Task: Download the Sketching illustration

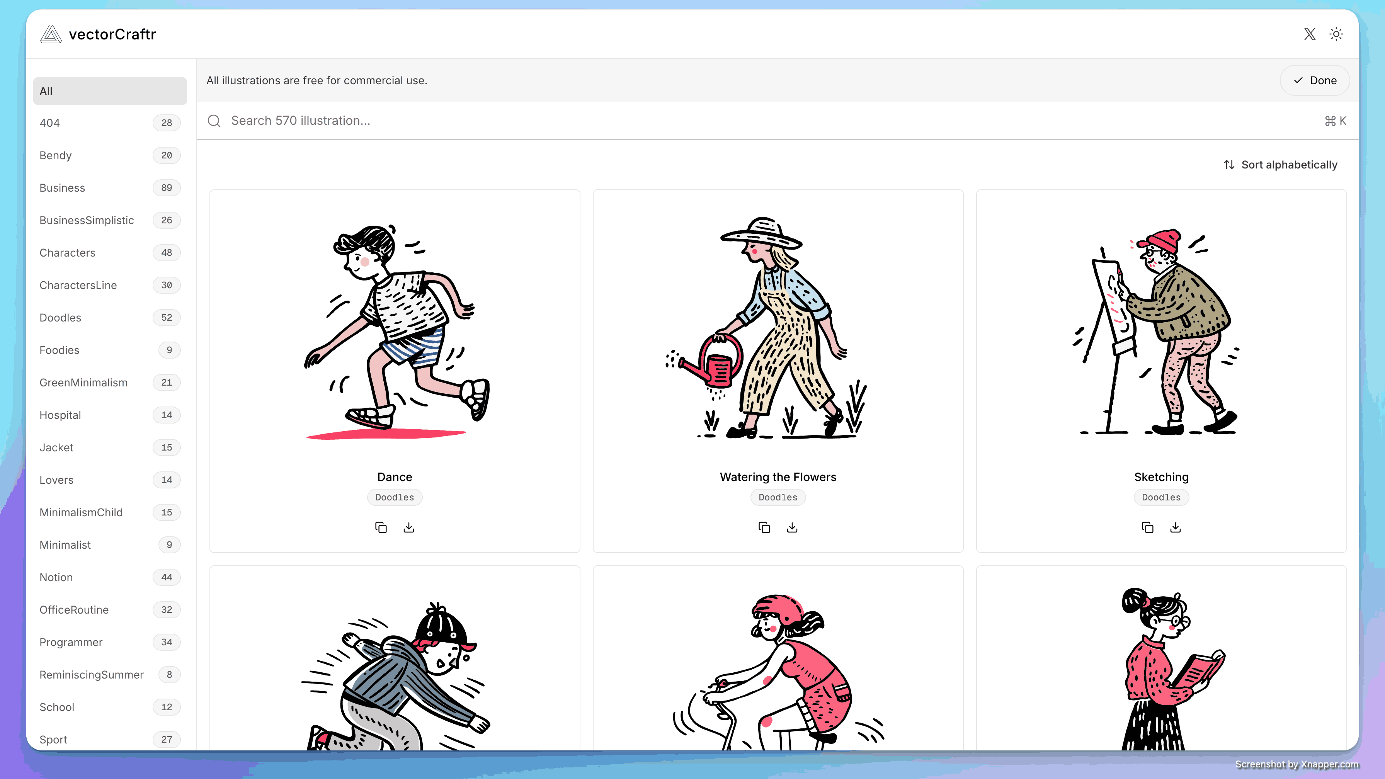Action: tap(1175, 527)
